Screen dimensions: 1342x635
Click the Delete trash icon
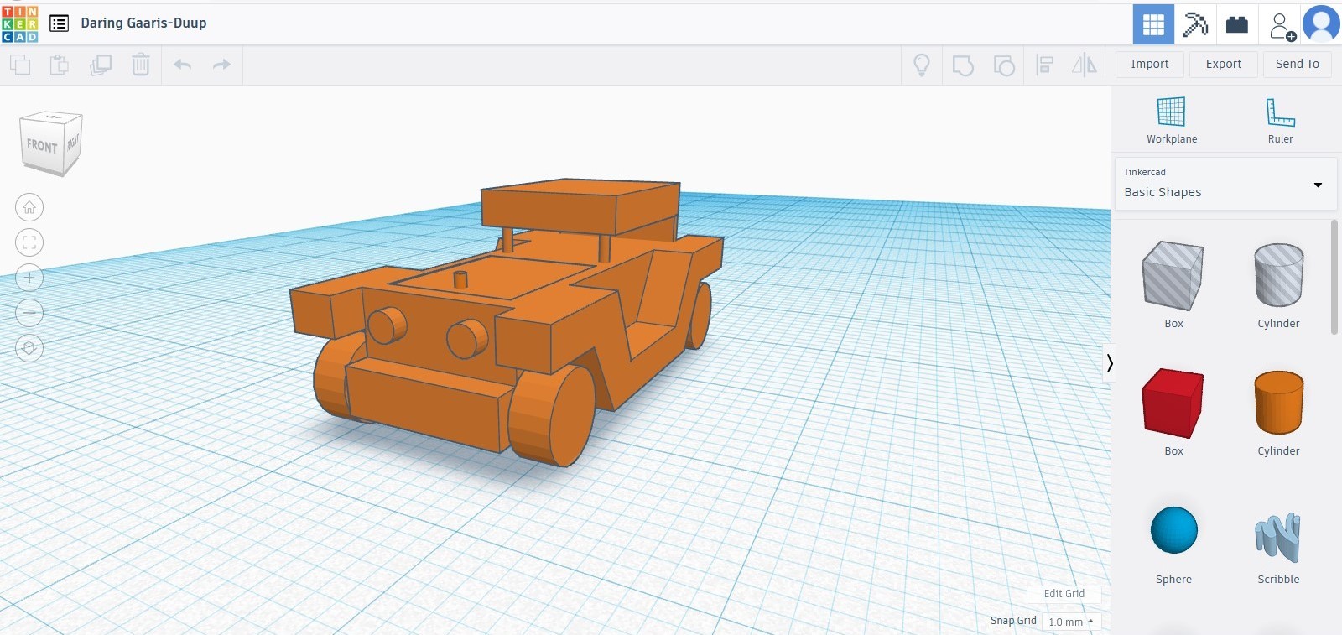141,65
